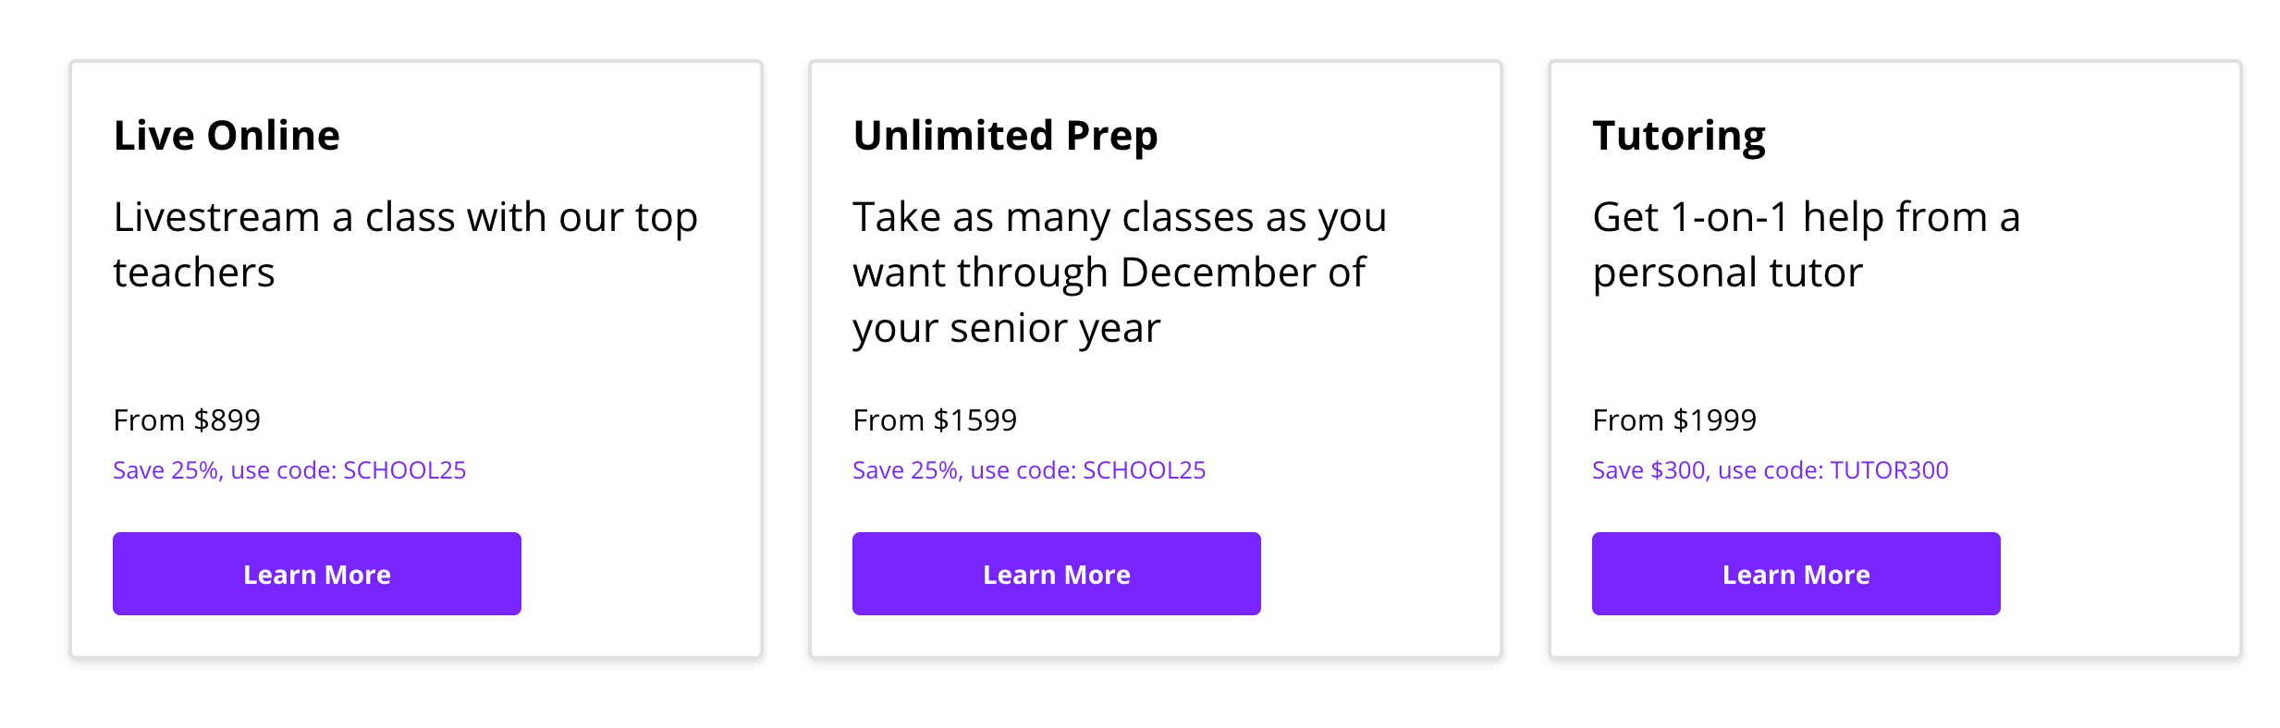Click Learn More under Unlimited Prep
This screenshot has height=728, width=2280.
tap(1056, 573)
